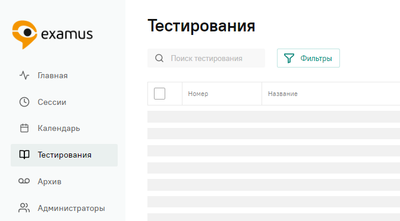This screenshot has height=221, width=400.
Task: Click the people icon beside Администраторы
Action: point(24,208)
